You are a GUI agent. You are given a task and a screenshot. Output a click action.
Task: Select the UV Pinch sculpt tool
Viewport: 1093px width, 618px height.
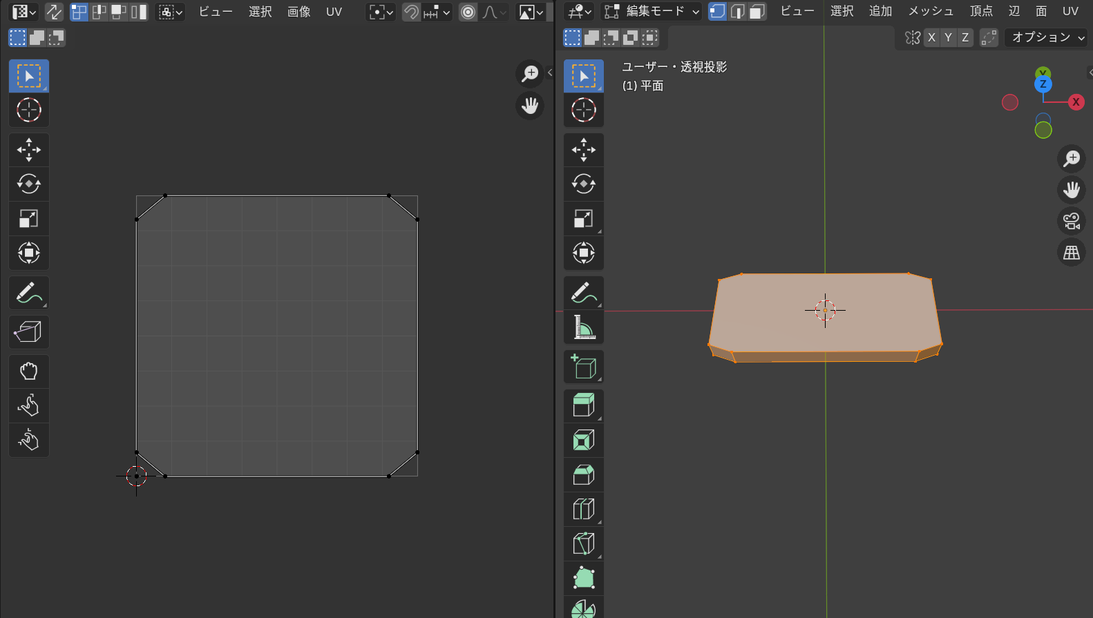29,440
